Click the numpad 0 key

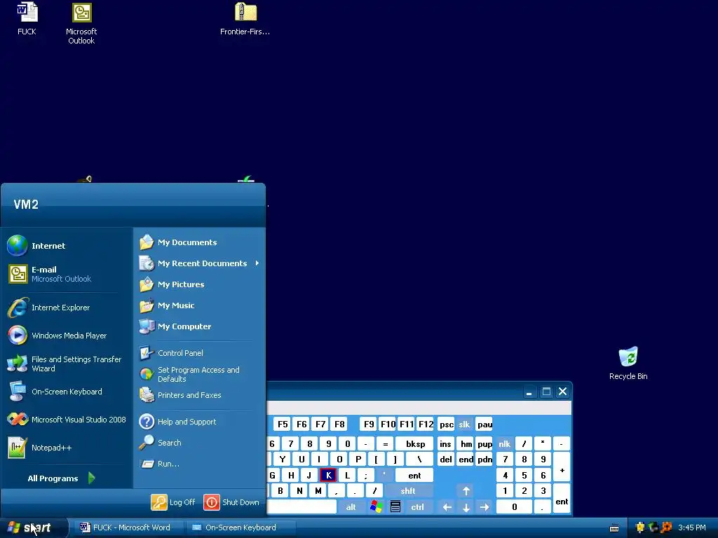(x=515, y=507)
